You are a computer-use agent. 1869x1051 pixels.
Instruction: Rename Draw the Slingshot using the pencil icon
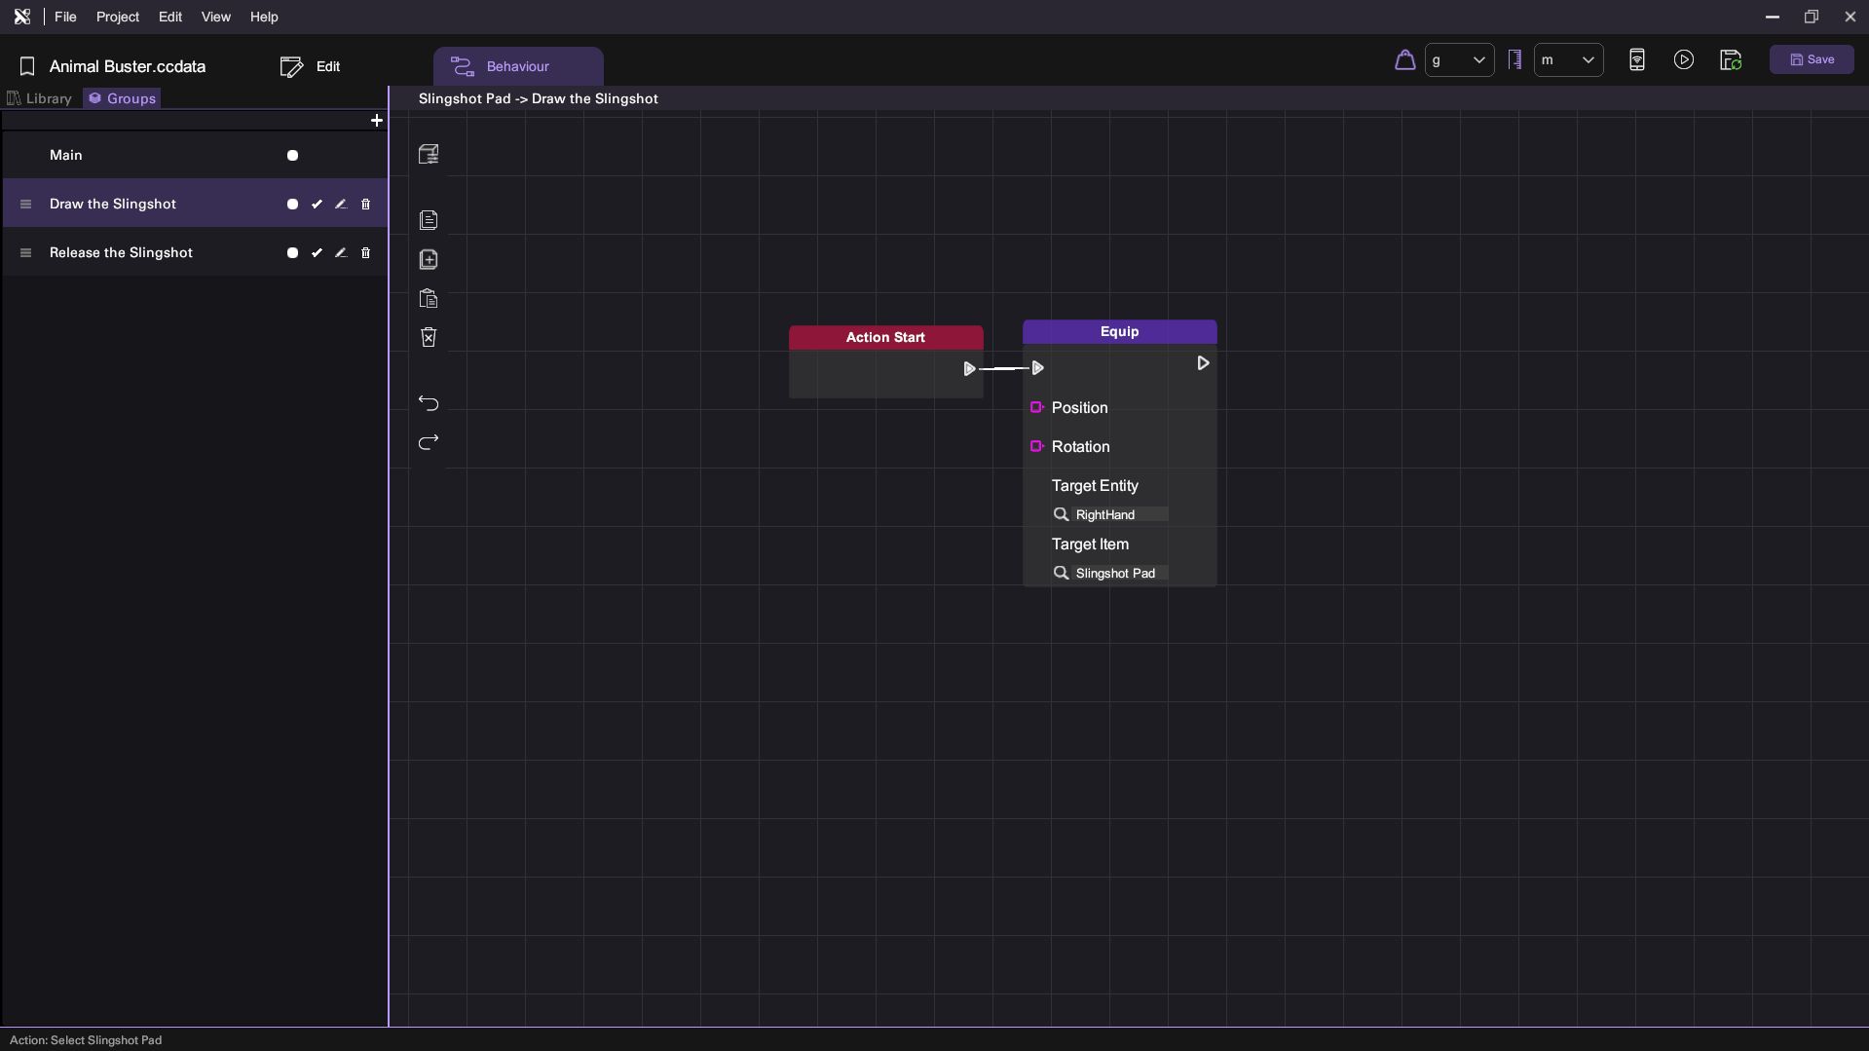[341, 205]
